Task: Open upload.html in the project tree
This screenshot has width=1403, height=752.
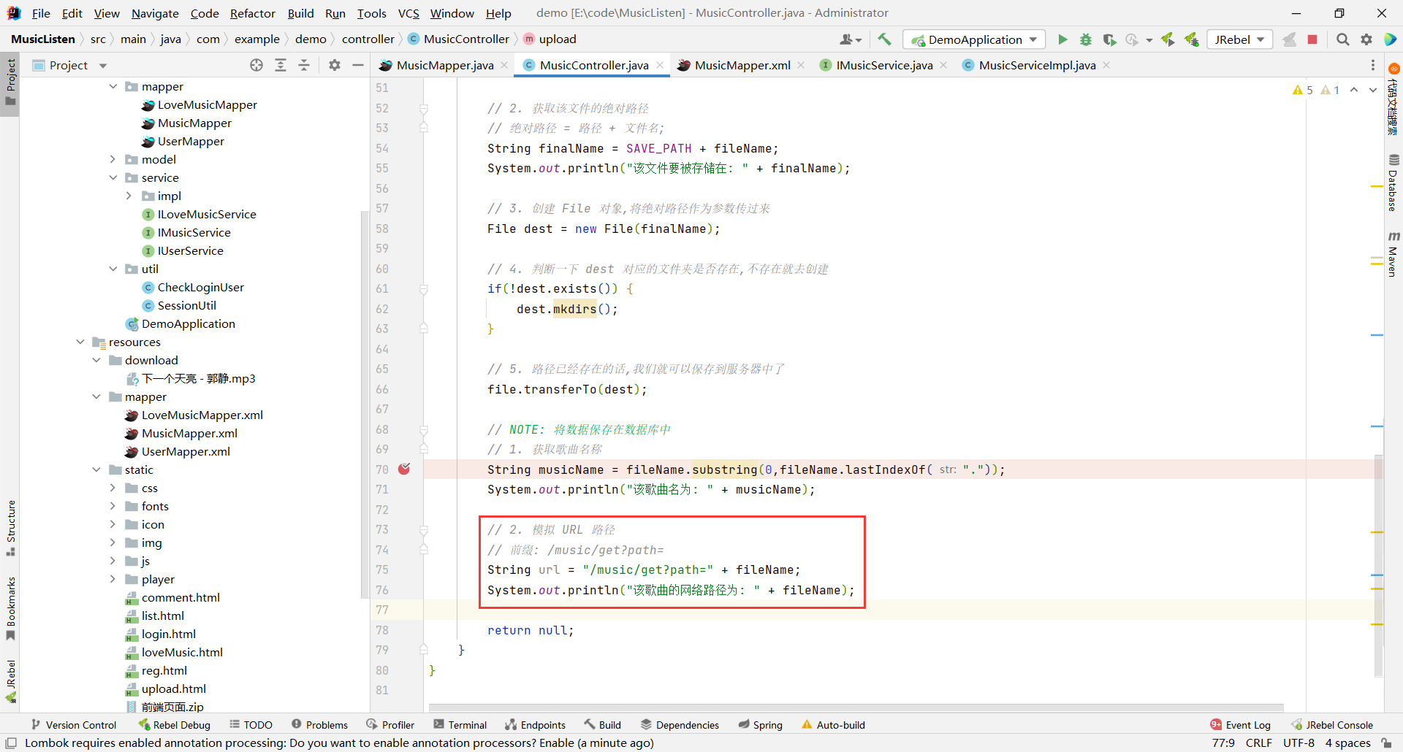Action: (x=173, y=688)
